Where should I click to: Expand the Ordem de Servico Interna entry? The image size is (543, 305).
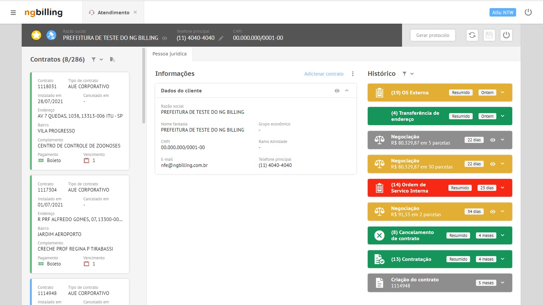coord(503,188)
